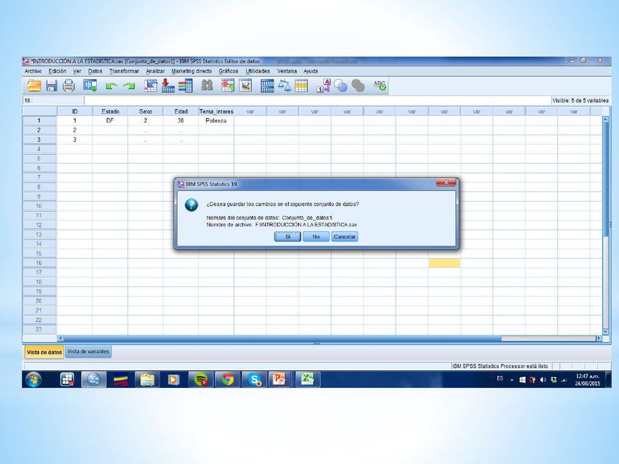This screenshot has height=464, width=619.
Task: Select the ID column header
Action: point(74,111)
